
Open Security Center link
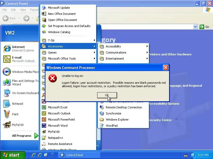pyautogui.click(x=160, y=120)
